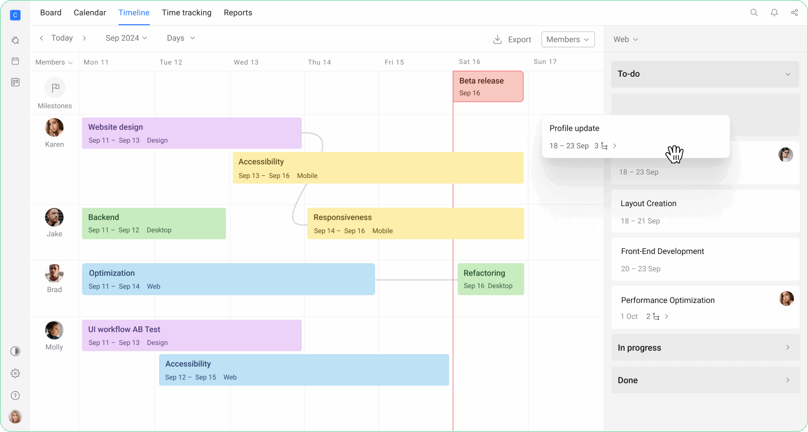Open the Sep 2024 month dropdown
The image size is (808, 432).
(126, 38)
